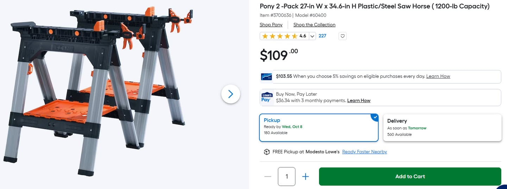Click the quantity input field
Viewport: 507px width, 189px height.
click(x=287, y=176)
